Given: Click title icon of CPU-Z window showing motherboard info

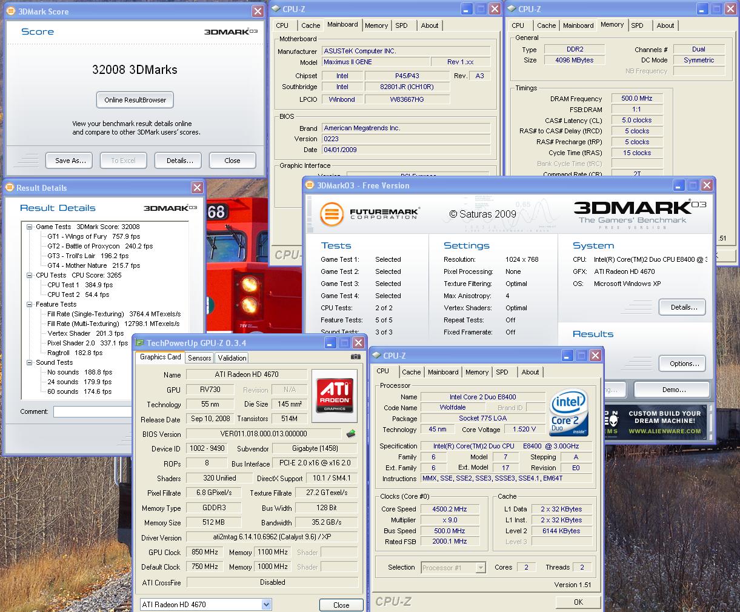Looking at the screenshot, I should point(275,9).
